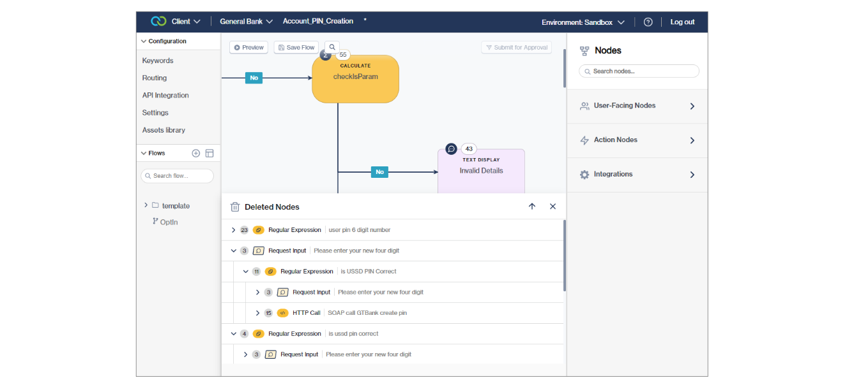The image size is (847, 385).
Task: Expand the template folder
Action: pyautogui.click(x=146, y=205)
